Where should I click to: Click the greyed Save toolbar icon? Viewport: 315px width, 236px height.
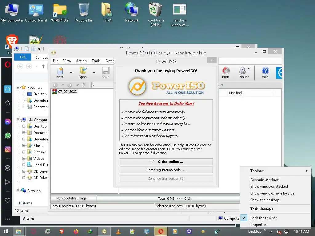106,73
